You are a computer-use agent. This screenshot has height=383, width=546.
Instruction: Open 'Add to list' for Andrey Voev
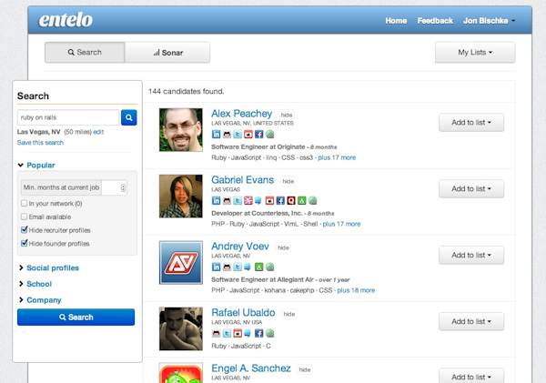click(x=471, y=256)
